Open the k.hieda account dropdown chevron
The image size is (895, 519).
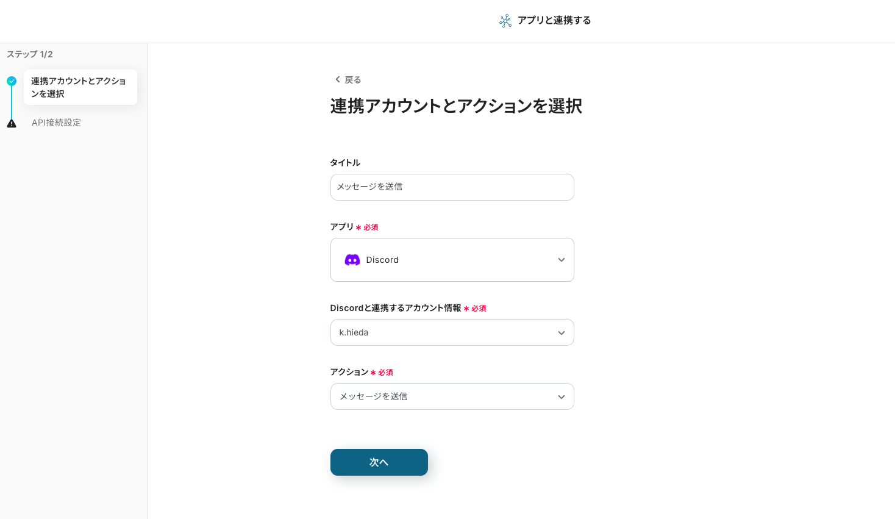(561, 333)
